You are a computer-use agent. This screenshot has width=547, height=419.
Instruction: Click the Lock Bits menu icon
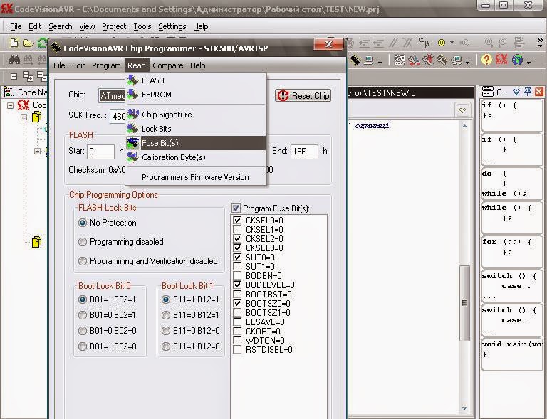132,129
